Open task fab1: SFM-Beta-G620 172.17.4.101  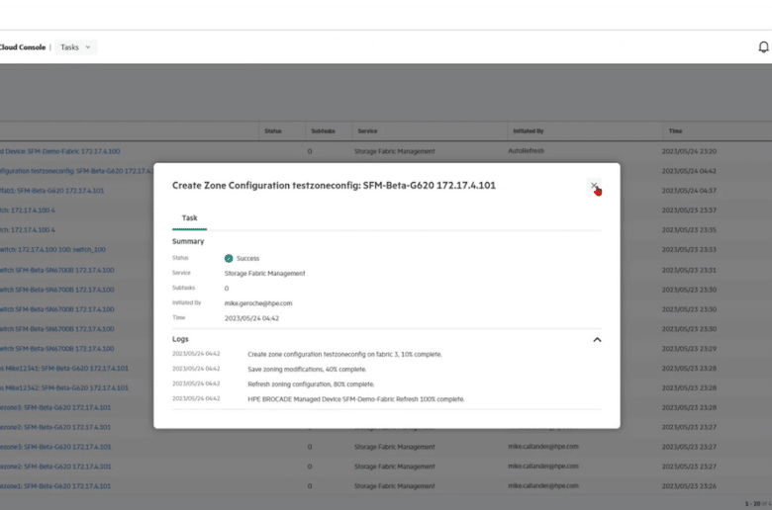[x=51, y=191]
